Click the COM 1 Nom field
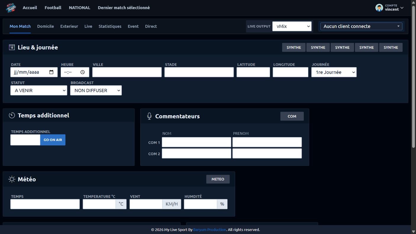This screenshot has height=234, width=416. [197, 142]
